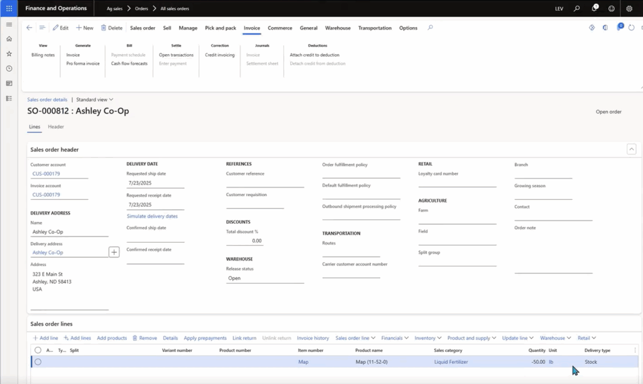This screenshot has width=643, height=384.
Task: Expand the navigation pane hamburger icon
Action: tap(9, 25)
